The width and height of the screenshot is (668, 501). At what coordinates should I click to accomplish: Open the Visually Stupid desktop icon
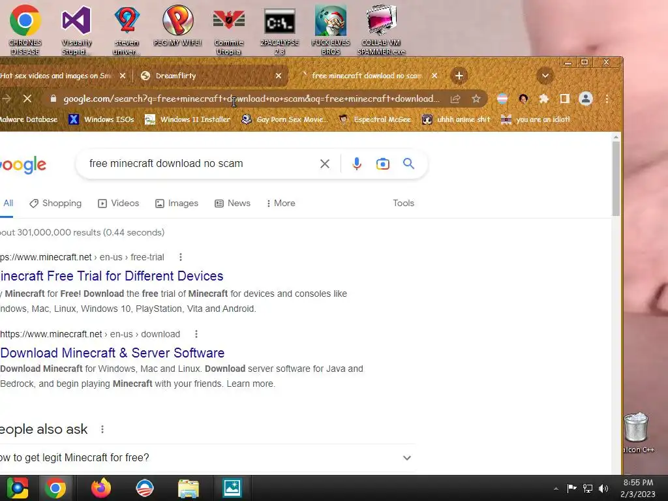tap(76, 30)
